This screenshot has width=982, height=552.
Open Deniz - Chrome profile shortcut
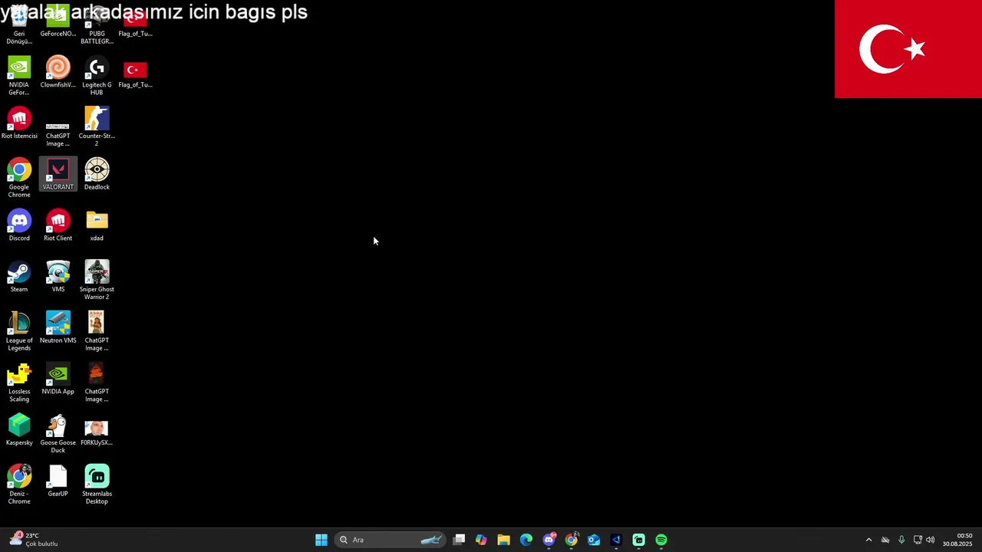click(x=19, y=485)
